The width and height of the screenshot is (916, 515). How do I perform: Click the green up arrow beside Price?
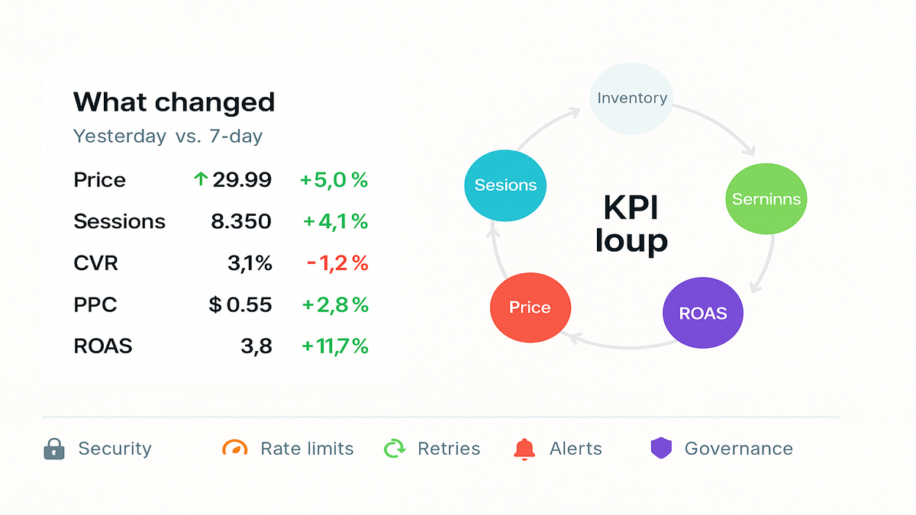click(x=201, y=179)
